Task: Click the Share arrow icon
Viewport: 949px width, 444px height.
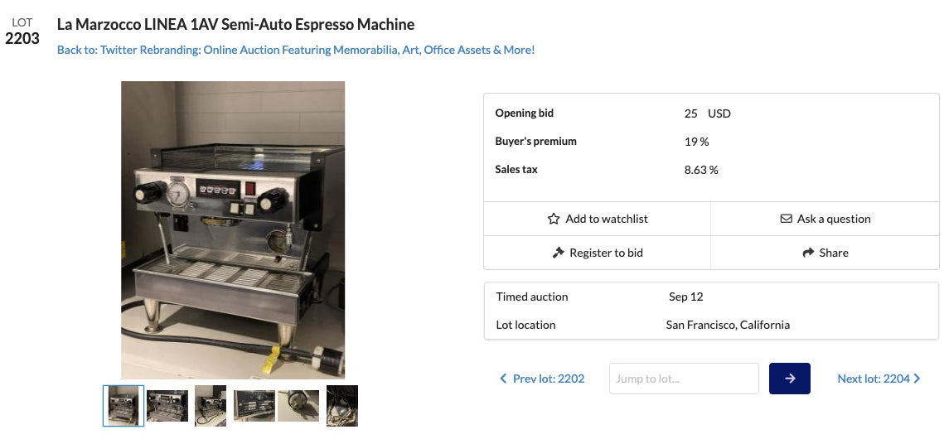Action: tap(808, 253)
